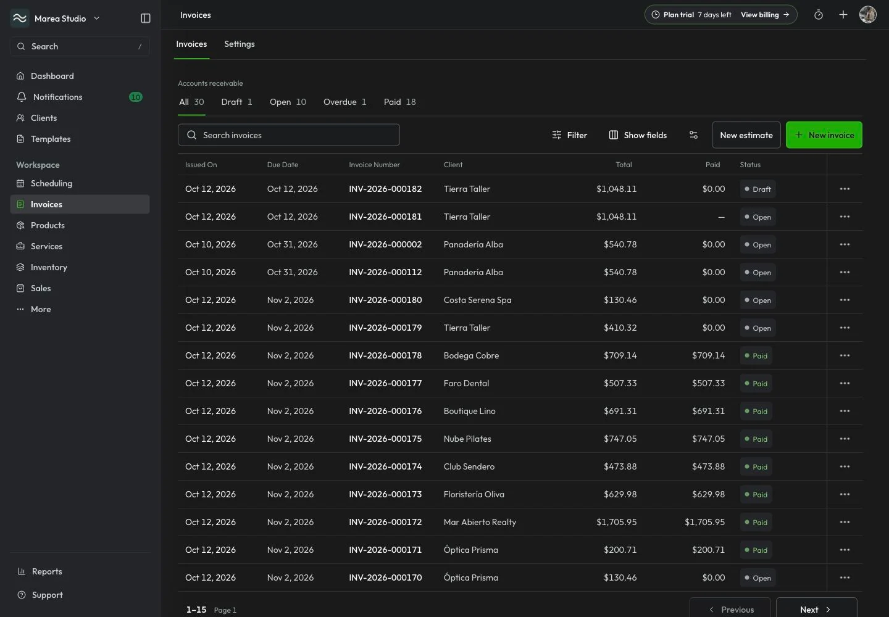Open Products in the sidebar
Image resolution: width=889 pixels, height=617 pixels.
(80, 225)
